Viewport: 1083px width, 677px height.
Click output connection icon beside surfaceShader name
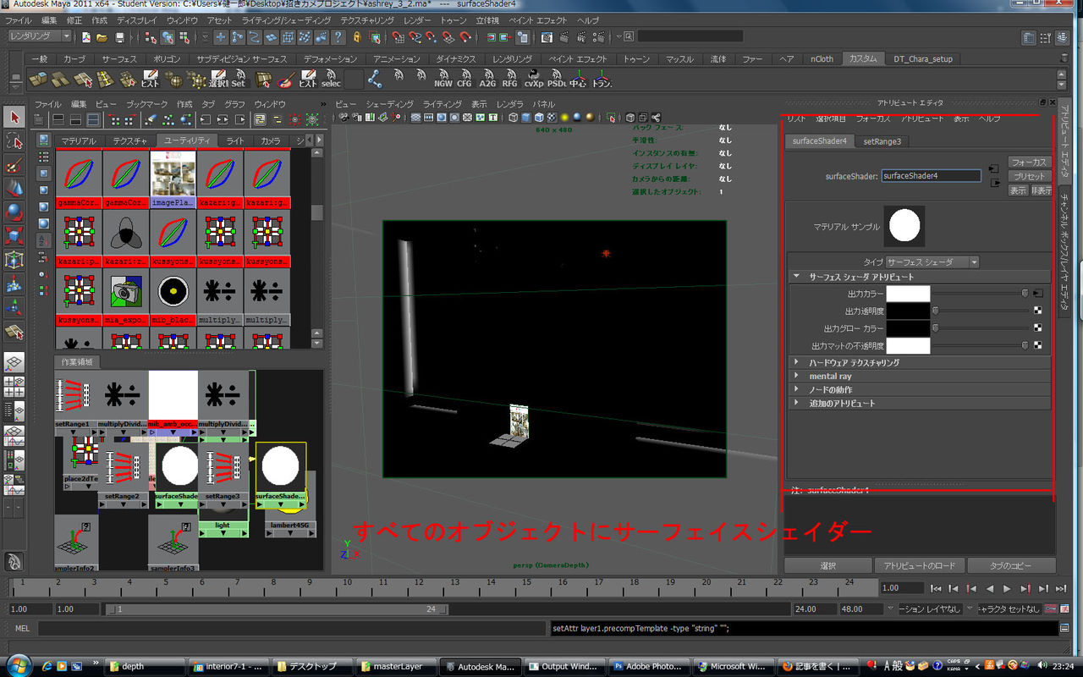[993, 183]
